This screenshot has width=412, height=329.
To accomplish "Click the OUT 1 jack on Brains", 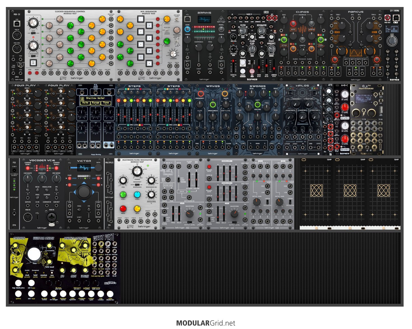I will (188, 65).
